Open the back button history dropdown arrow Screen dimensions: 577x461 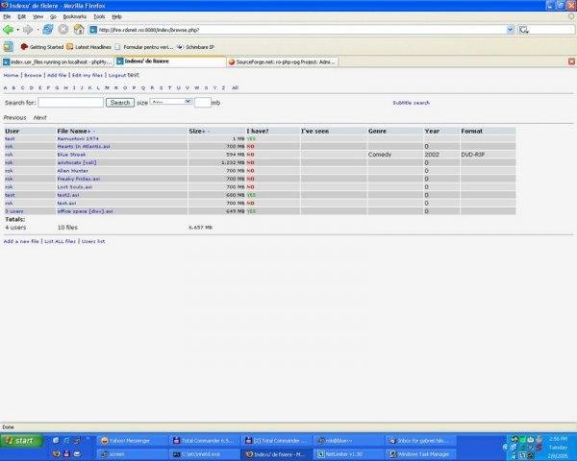click(x=17, y=30)
